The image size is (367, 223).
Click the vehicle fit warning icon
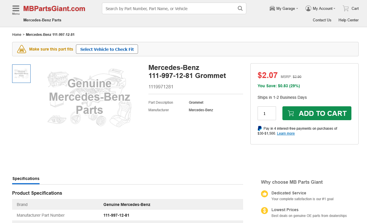[x=22, y=49]
